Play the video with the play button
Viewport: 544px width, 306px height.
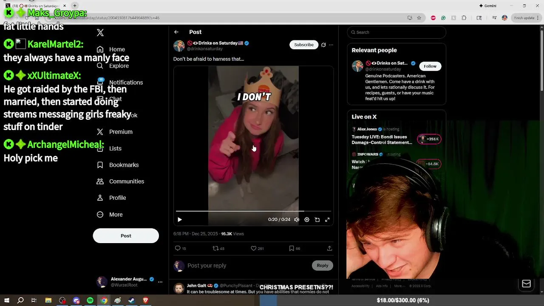coord(180,220)
